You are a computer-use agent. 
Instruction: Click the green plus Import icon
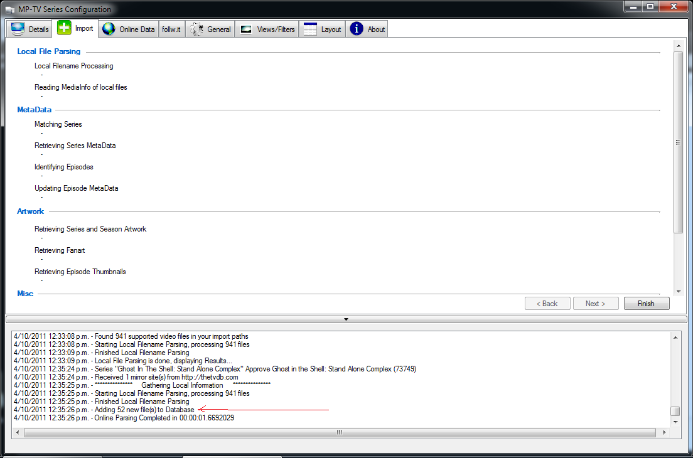[x=64, y=28]
